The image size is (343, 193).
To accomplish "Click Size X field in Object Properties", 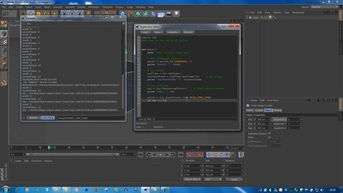I will click(x=263, y=120).
